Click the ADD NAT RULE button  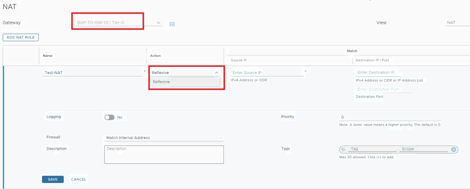(x=21, y=37)
